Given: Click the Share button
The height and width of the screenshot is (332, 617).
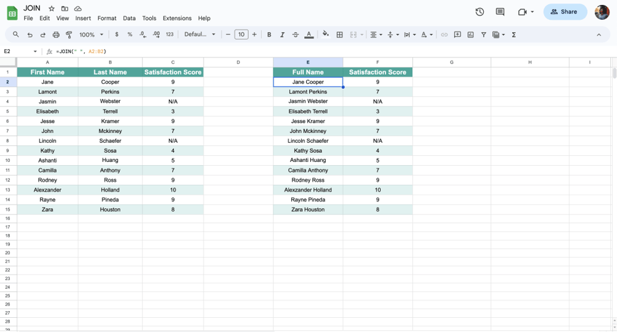Looking at the screenshot, I should point(564,12).
